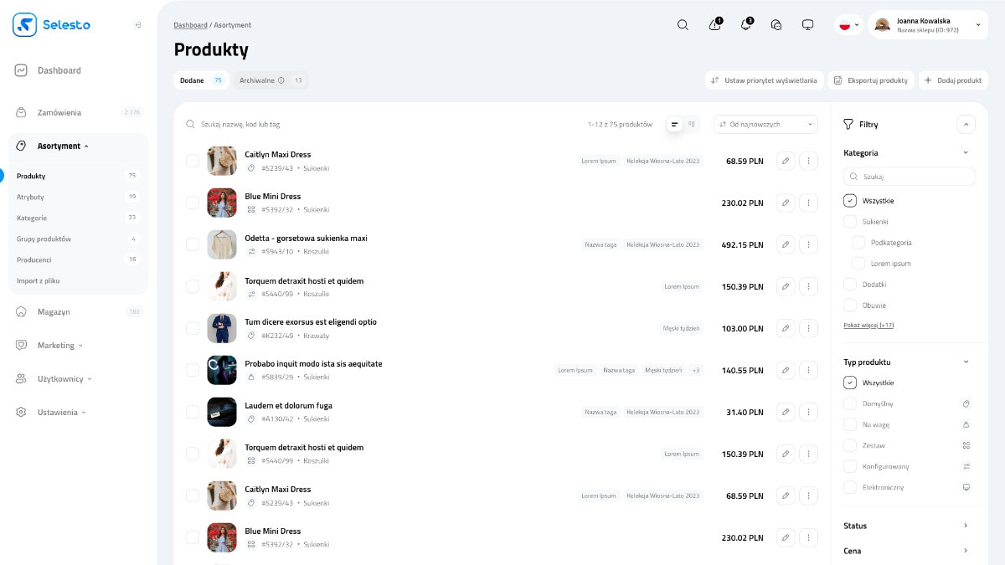Click the Kategoria Szukaj search field
Image resolution: width=1005 pixels, height=565 pixels.
(x=909, y=177)
